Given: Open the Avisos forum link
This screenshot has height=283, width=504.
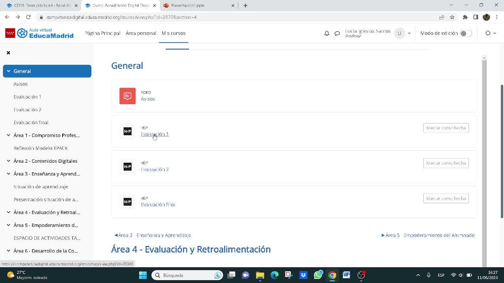Looking at the screenshot, I should (x=148, y=99).
